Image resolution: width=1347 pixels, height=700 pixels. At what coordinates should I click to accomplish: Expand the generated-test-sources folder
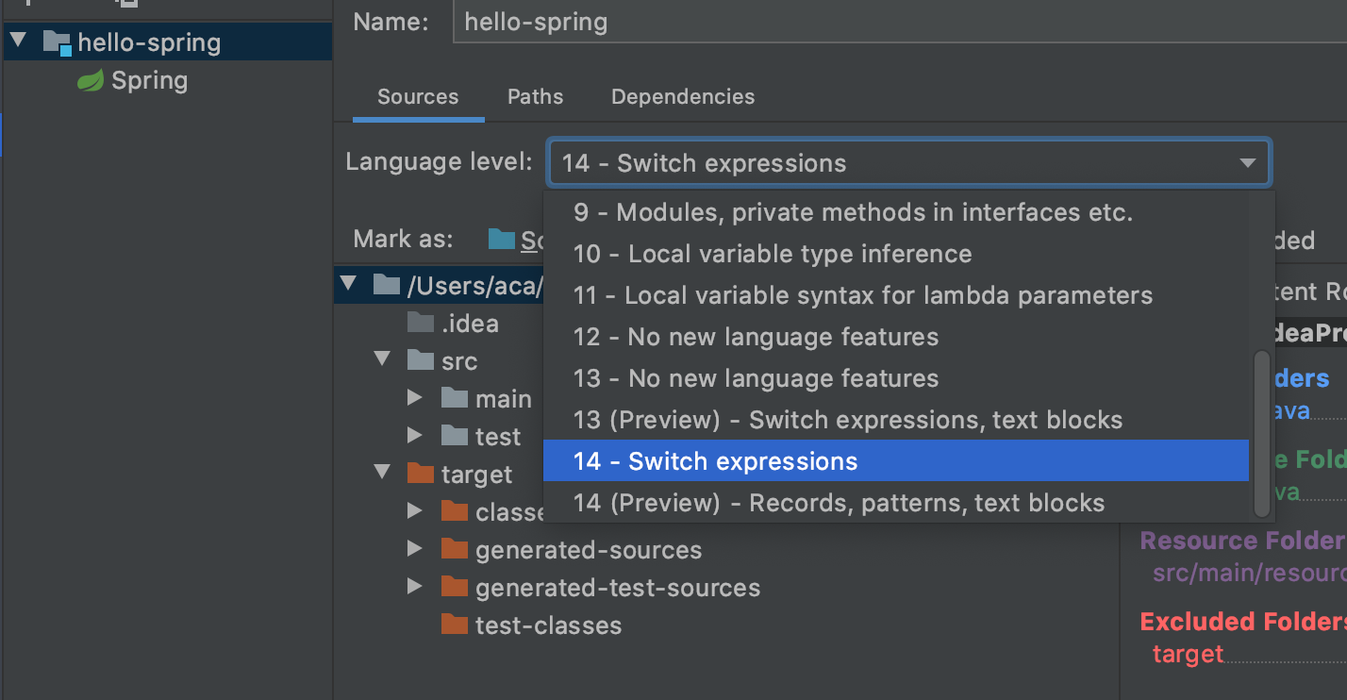(414, 587)
